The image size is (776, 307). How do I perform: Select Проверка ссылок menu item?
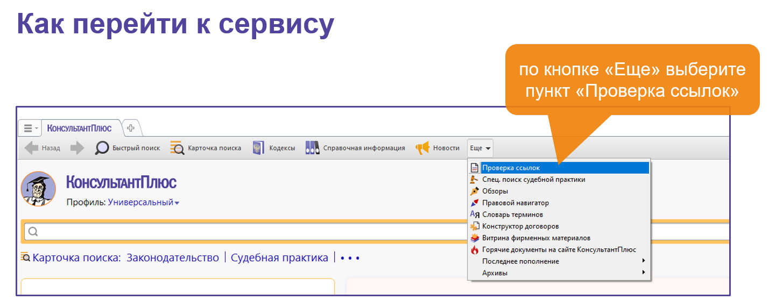(511, 168)
